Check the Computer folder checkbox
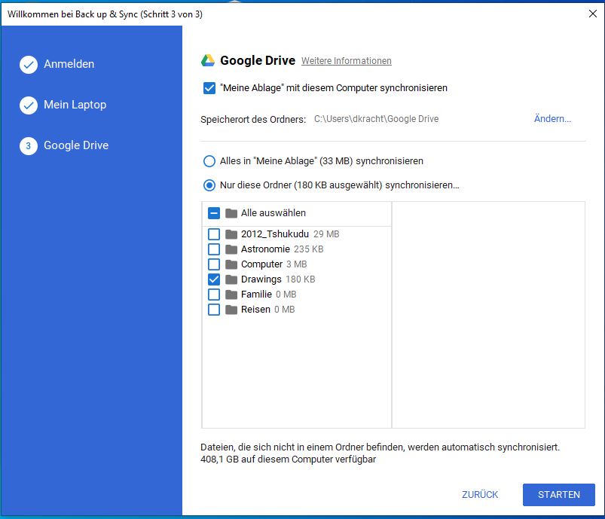This screenshot has height=519, width=605. [214, 264]
